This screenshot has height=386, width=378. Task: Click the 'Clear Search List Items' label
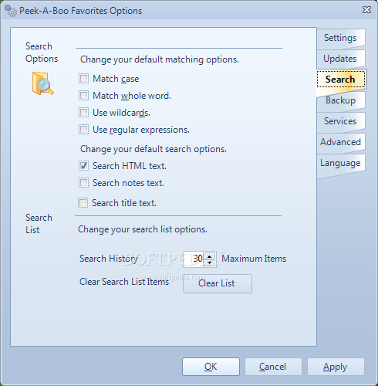124,282
